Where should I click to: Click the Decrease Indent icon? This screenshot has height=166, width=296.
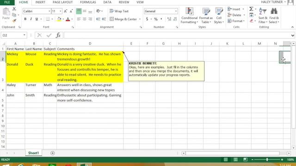[98, 19]
